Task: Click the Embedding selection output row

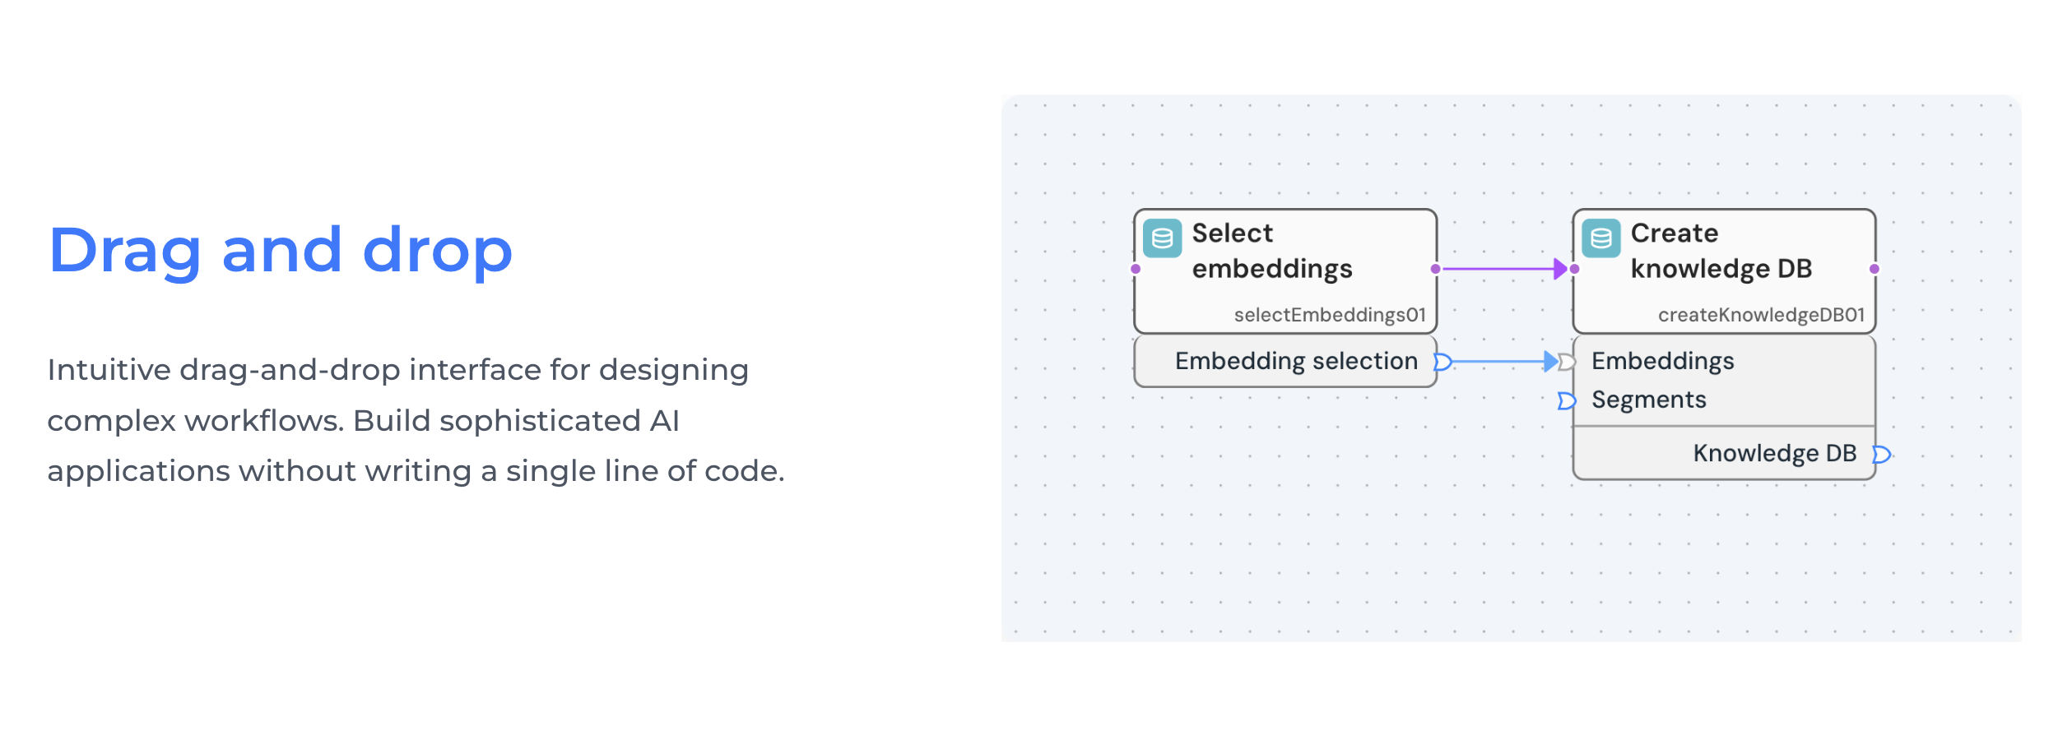Action: pos(1285,361)
